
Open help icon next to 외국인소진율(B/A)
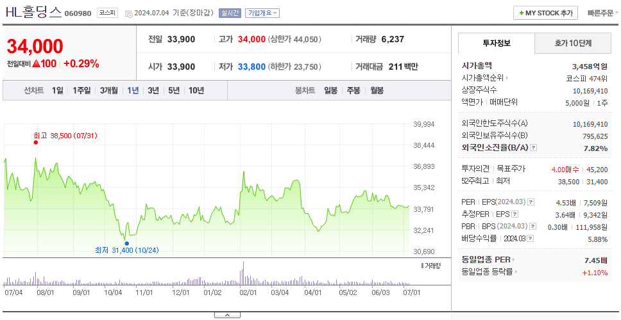[534, 148]
